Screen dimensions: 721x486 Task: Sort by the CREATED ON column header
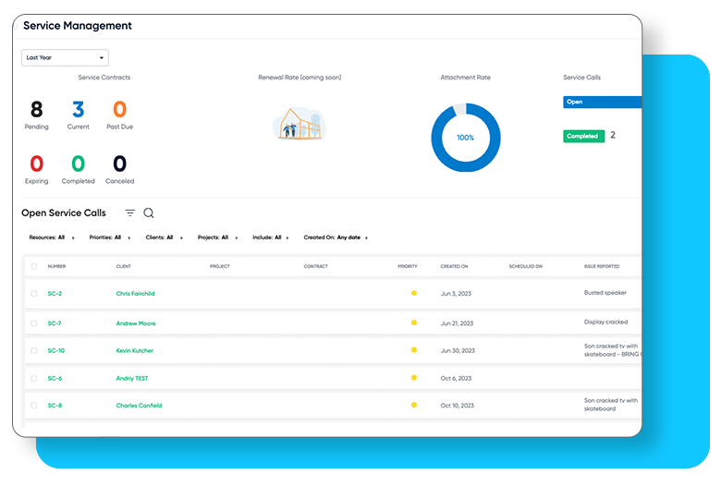(454, 266)
